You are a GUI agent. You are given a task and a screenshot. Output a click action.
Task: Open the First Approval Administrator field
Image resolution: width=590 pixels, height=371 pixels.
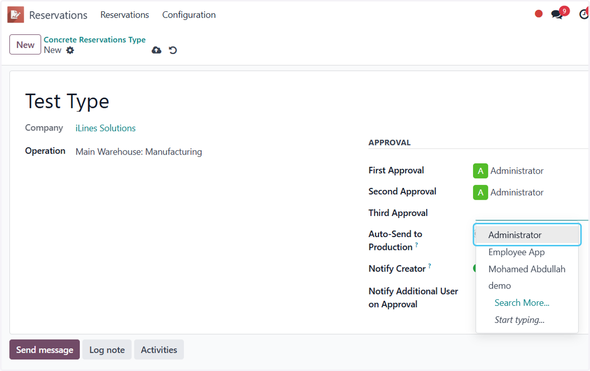pyautogui.click(x=517, y=171)
